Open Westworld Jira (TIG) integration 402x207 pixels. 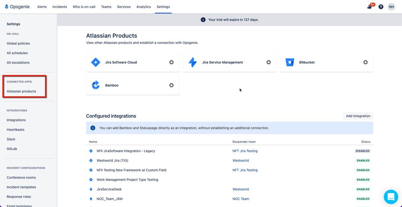click(x=112, y=161)
